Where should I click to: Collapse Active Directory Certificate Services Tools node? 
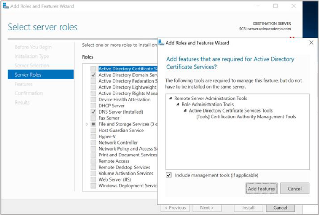click(x=185, y=111)
